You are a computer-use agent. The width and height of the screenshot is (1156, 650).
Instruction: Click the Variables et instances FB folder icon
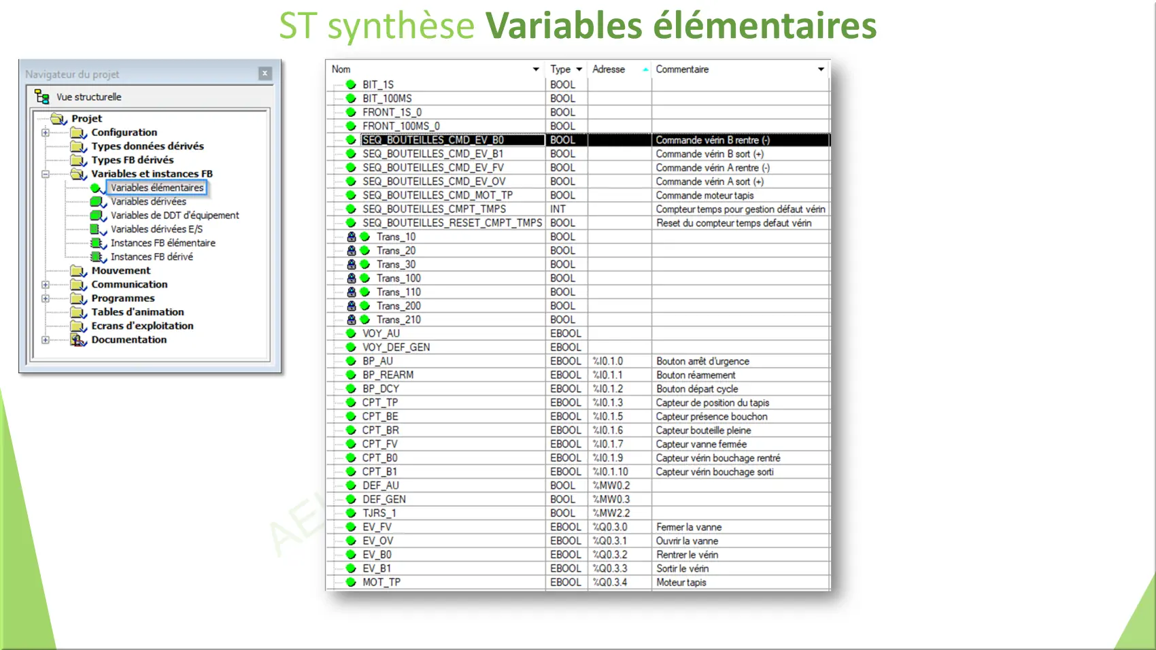click(x=78, y=174)
